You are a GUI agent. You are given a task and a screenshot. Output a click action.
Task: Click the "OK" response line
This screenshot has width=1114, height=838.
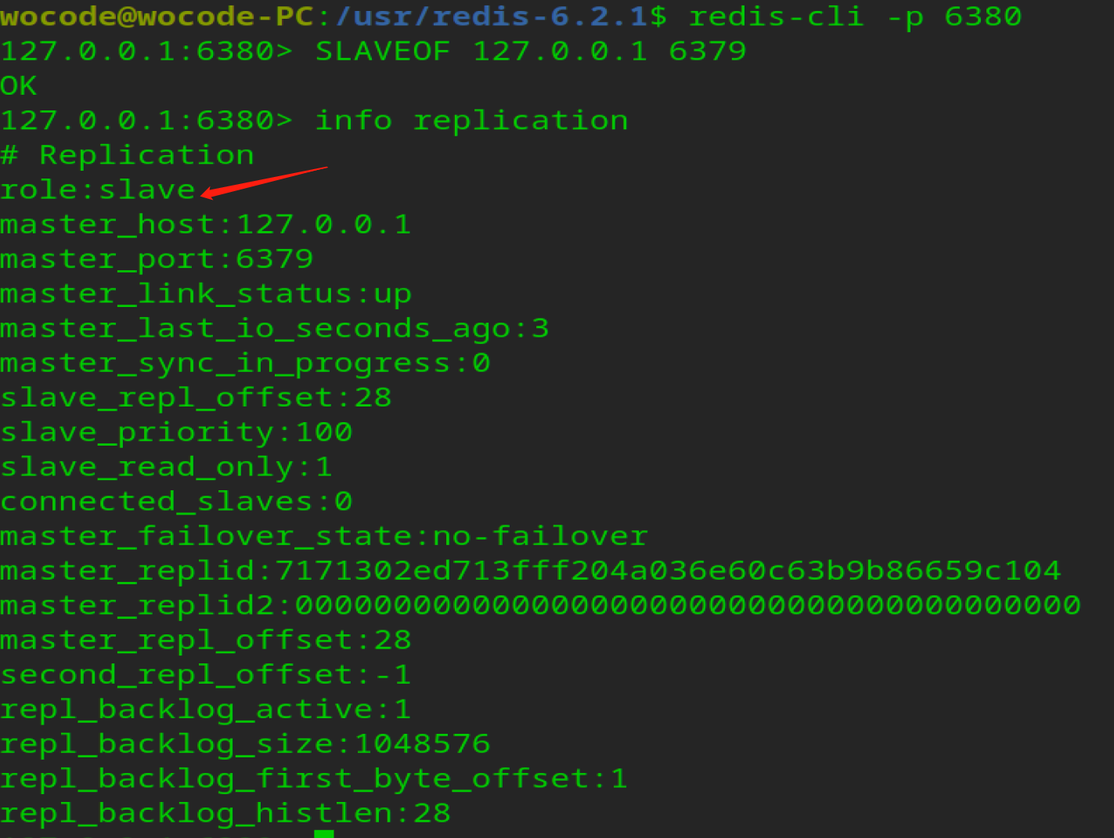coord(19,86)
